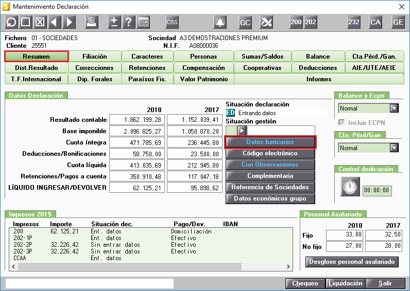Click the alarm bell toolbar icon
Image resolution: width=410 pixels, height=291 pixels.
point(220,22)
